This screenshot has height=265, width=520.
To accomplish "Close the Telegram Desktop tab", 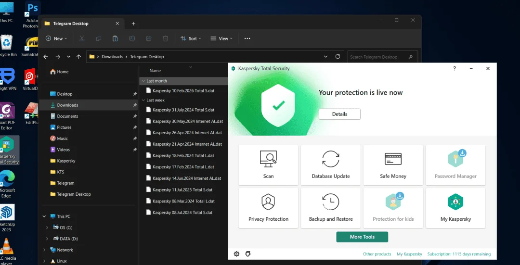I will tap(117, 24).
